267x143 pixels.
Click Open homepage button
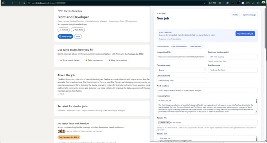(249, 15)
